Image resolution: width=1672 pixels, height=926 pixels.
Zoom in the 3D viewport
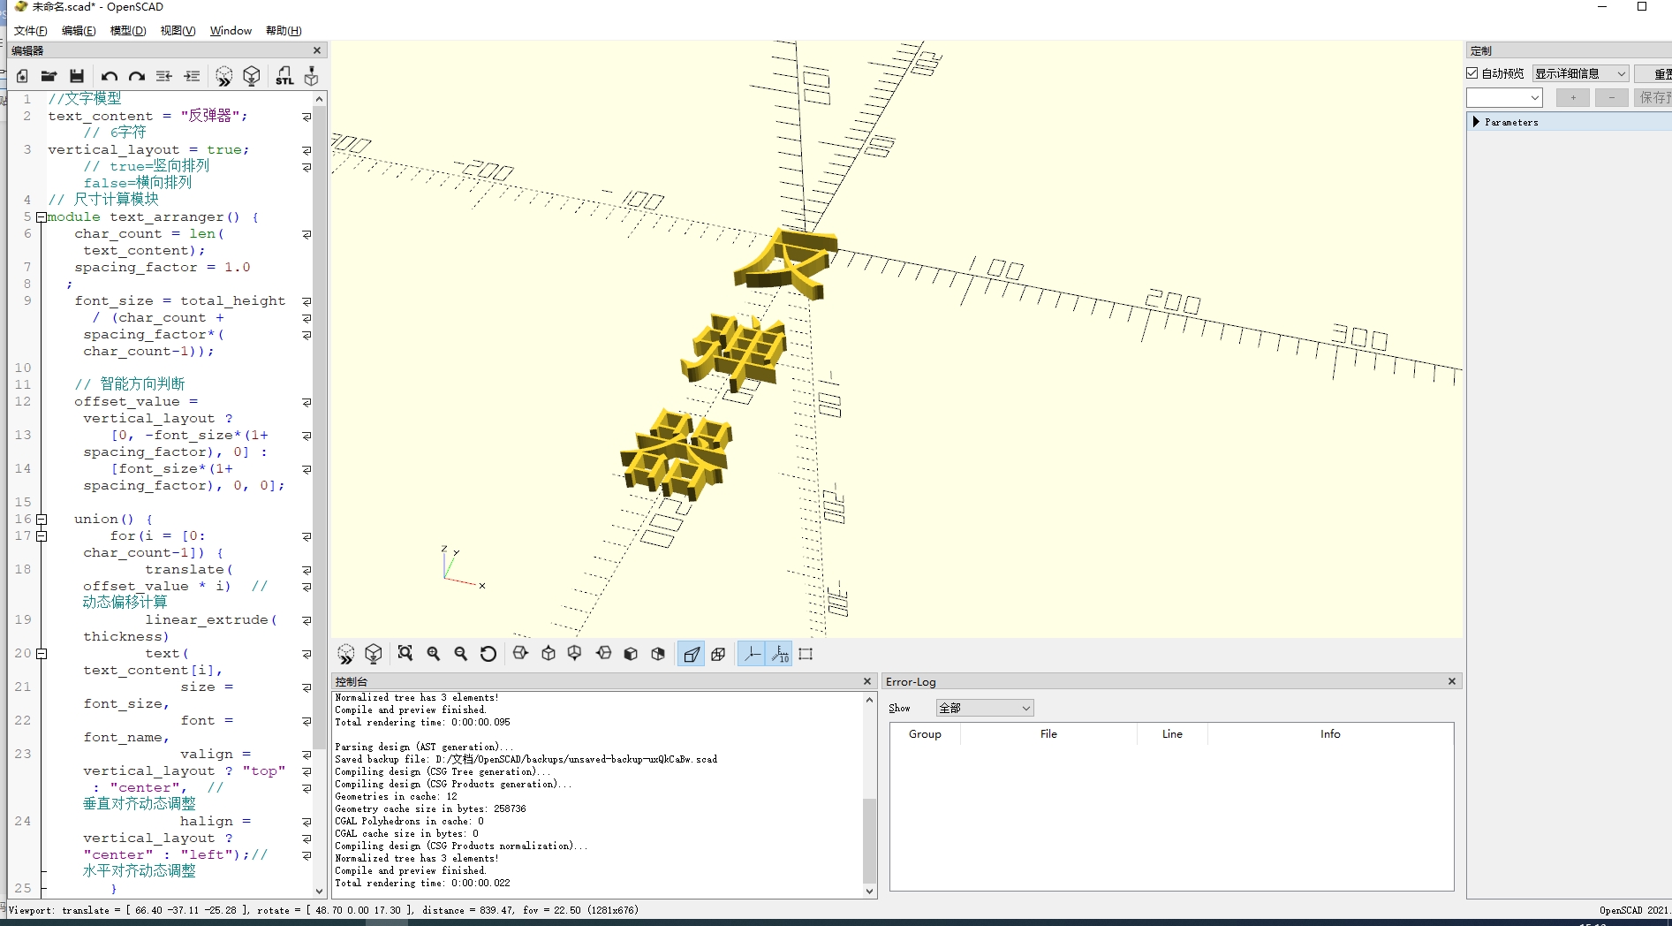(434, 654)
